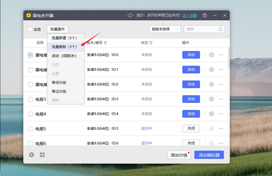Click the settings gear at bottom left
This screenshot has width=272, height=176.
32,154
